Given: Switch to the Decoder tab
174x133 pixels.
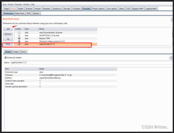Looking at the screenshot, I should [67, 9].
